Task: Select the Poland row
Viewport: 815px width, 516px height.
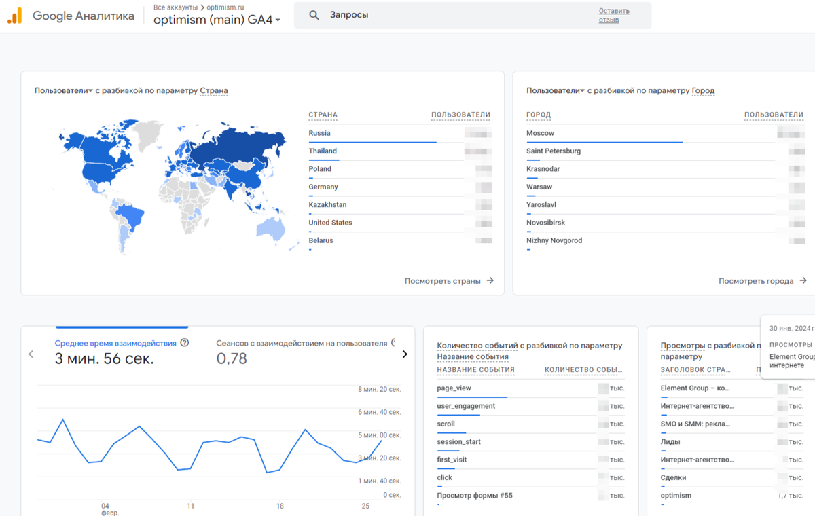Action: point(399,169)
